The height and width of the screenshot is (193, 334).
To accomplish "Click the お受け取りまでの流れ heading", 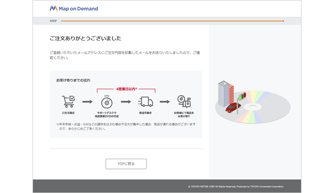I will pos(73,81).
